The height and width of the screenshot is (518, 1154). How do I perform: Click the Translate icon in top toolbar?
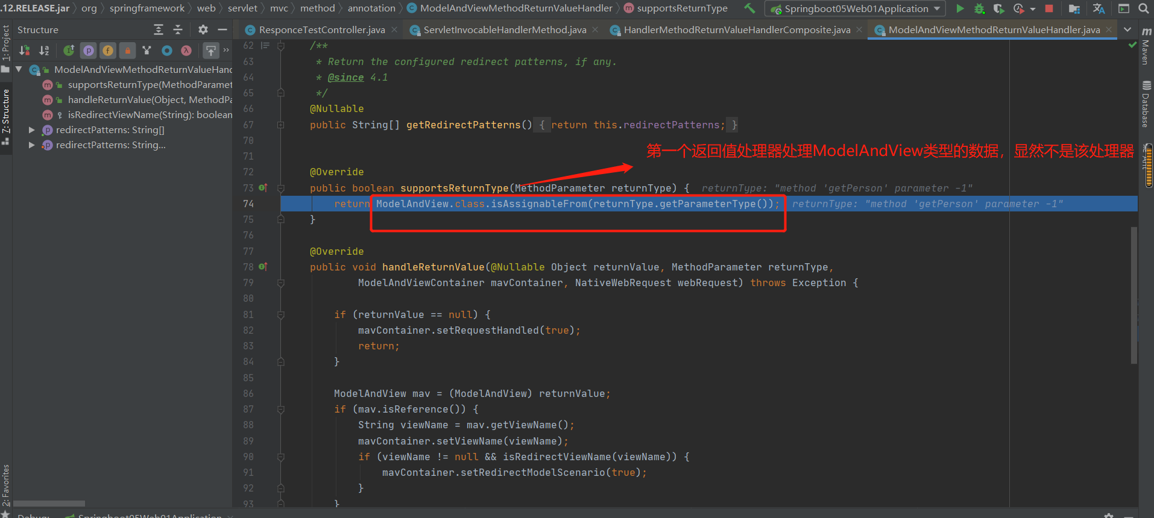point(1099,8)
